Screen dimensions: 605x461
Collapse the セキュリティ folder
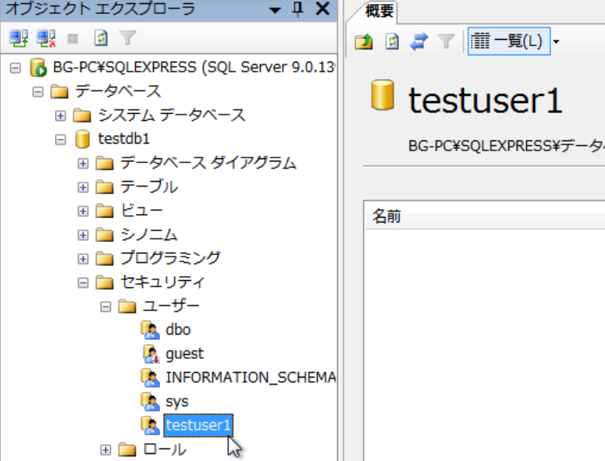[83, 283]
